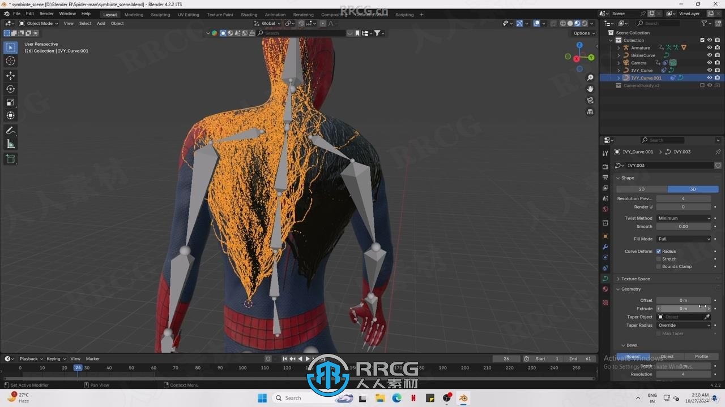Uncheck the Radius curve deform checkbox
This screenshot has height=407, width=725.
(x=659, y=252)
